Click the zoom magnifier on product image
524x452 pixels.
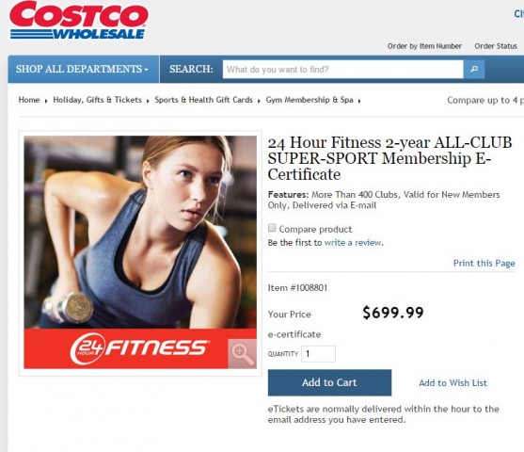click(x=243, y=354)
